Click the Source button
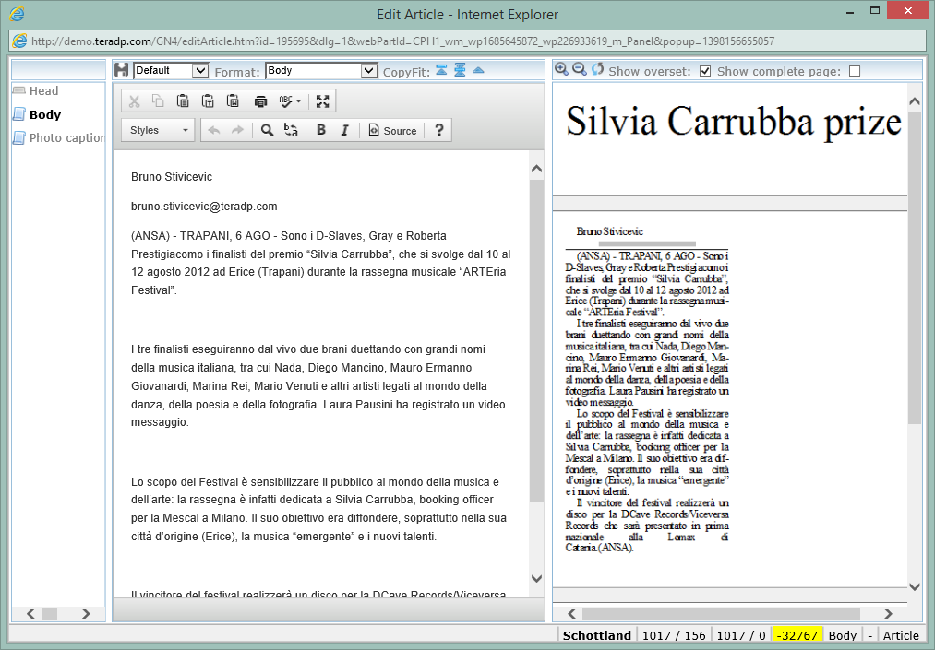The width and height of the screenshot is (935, 650). (x=392, y=131)
